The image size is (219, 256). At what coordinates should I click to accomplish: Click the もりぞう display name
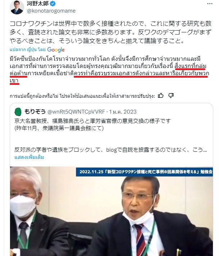(x=35, y=112)
